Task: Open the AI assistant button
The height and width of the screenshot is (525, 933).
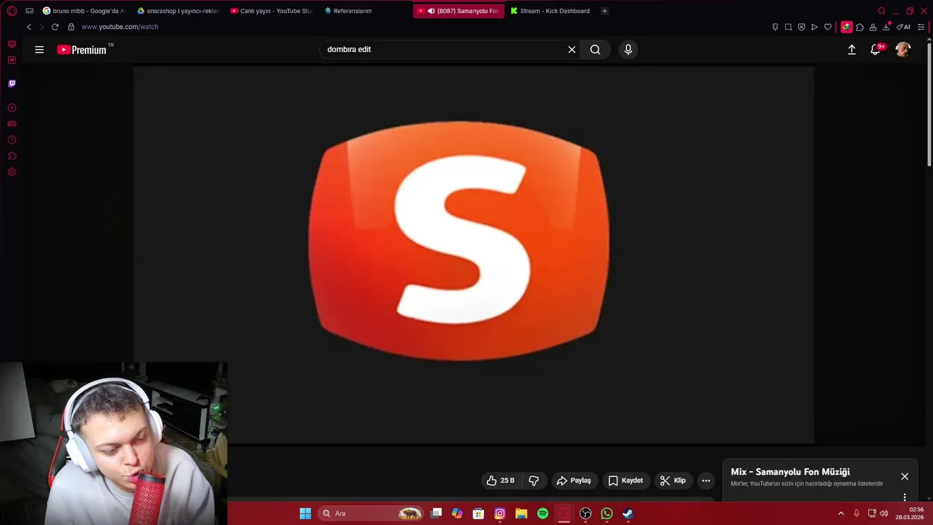Action: tap(904, 27)
